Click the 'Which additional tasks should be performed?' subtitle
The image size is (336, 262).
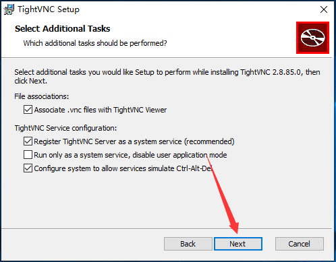click(95, 43)
